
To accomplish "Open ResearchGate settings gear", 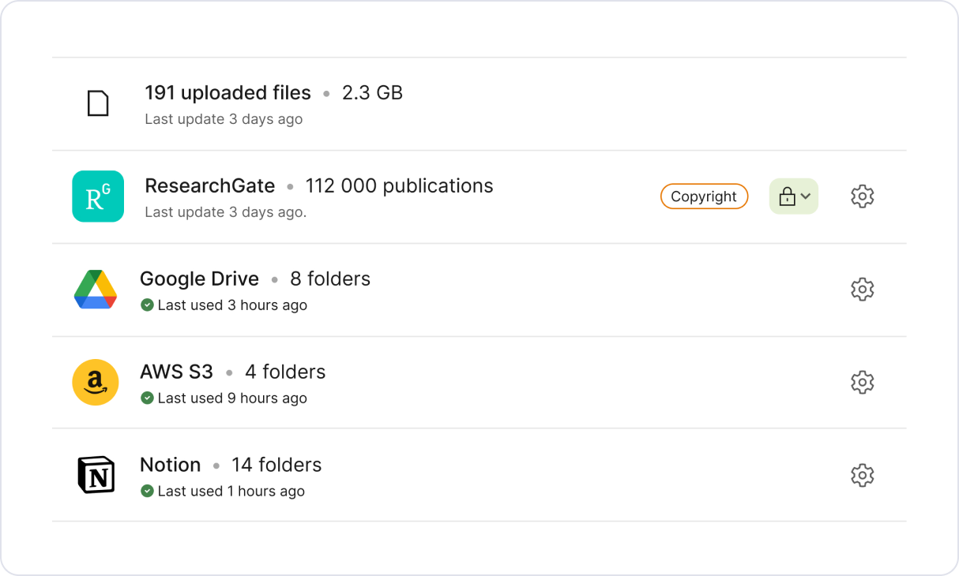I will [x=862, y=196].
